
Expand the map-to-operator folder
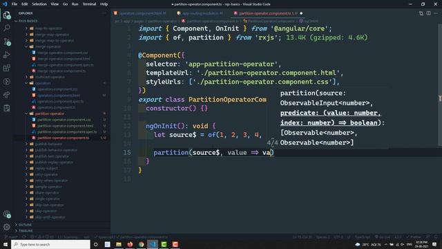point(48,28)
